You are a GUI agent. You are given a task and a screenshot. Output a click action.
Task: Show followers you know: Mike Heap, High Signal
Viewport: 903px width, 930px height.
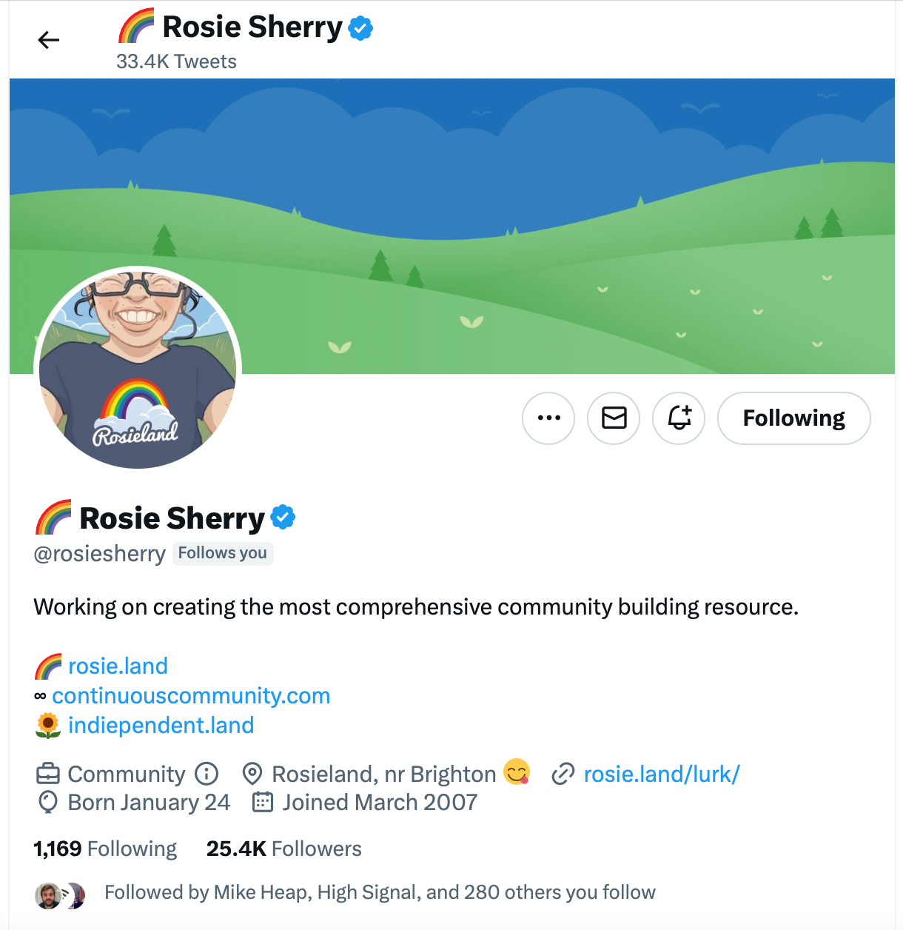click(x=380, y=892)
